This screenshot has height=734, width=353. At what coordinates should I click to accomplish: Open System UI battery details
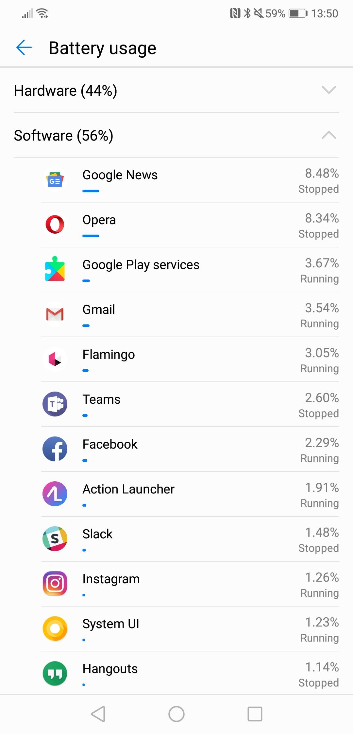point(190,628)
